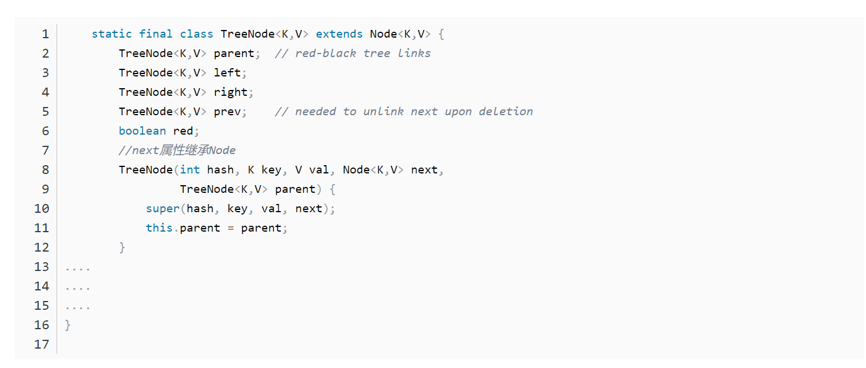Click the "boolean" keyword
Viewport: 866px width, 368px height.
(x=142, y=131)
